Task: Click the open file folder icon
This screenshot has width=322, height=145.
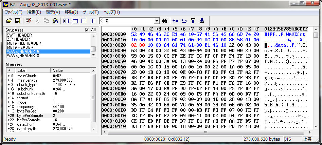Action: point(9,21)
